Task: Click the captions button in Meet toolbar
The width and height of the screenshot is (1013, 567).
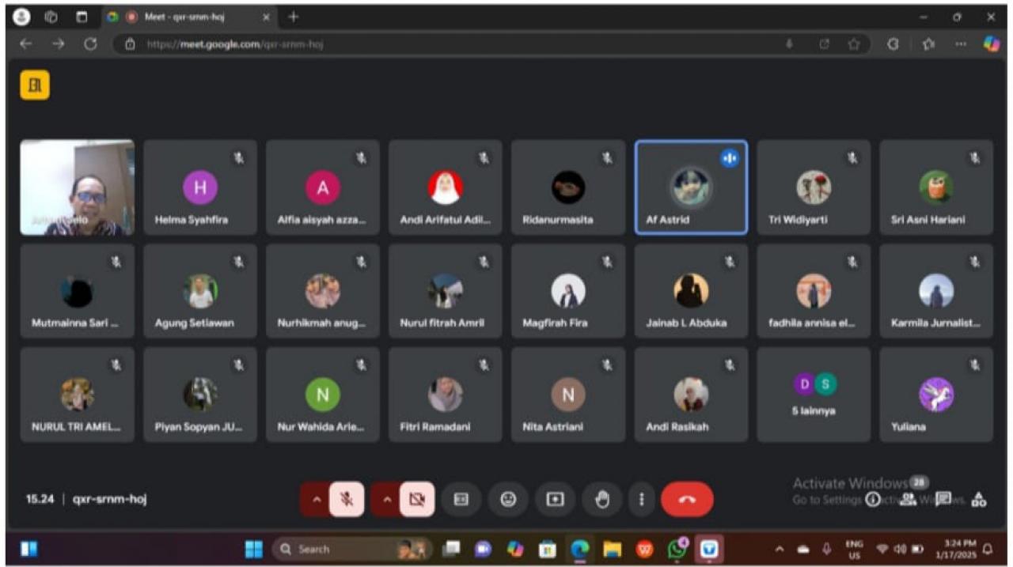Action: pyautogui.click(x=461, y=499)
